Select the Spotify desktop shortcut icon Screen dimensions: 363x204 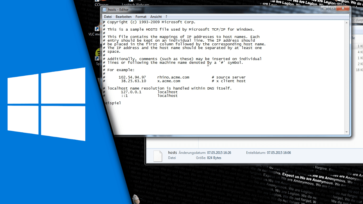click(x=98, y=55)
